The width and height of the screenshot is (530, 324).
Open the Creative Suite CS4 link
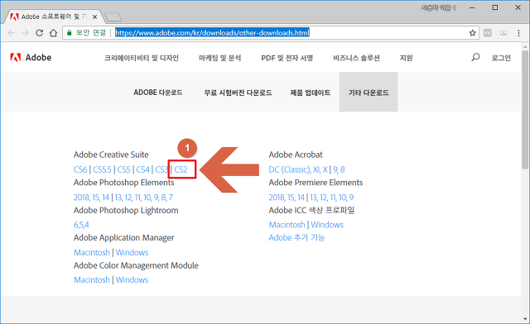[x=143, y=169]
